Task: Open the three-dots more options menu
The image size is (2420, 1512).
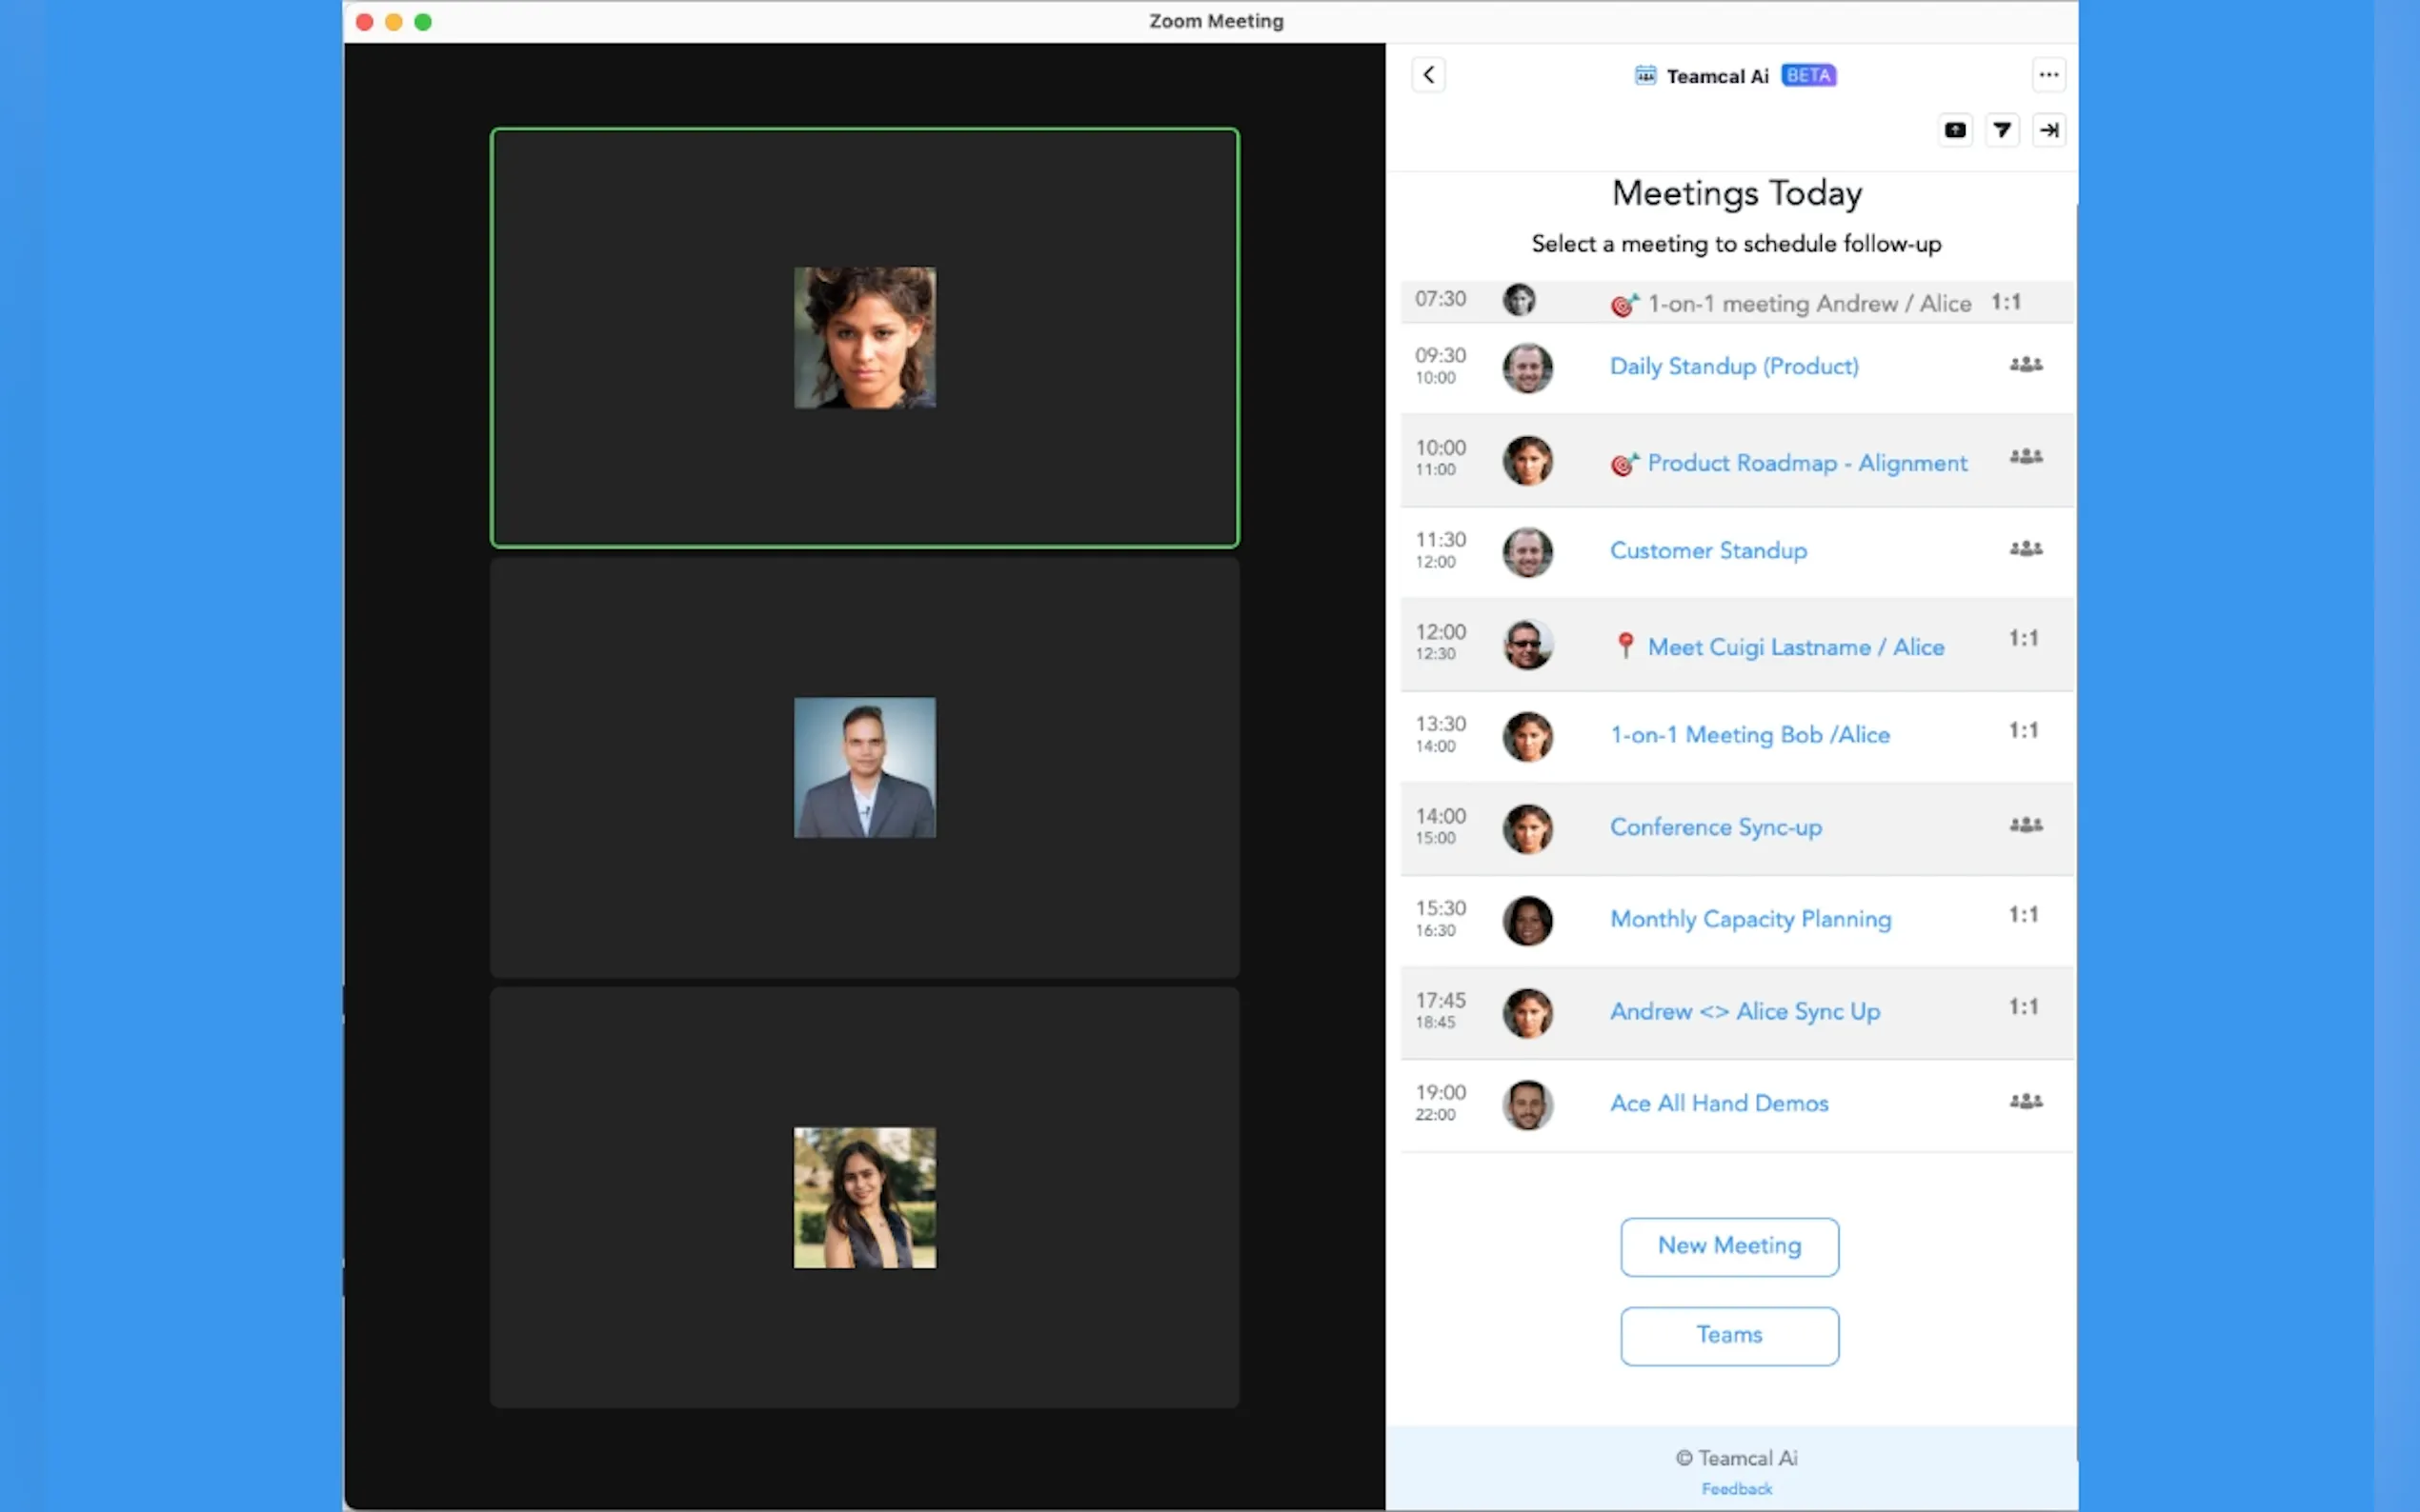Action: 2047,75
